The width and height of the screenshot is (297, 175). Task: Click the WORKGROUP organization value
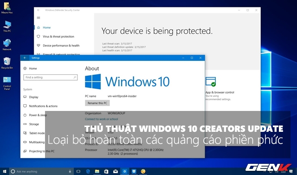(x=116, y=113)
